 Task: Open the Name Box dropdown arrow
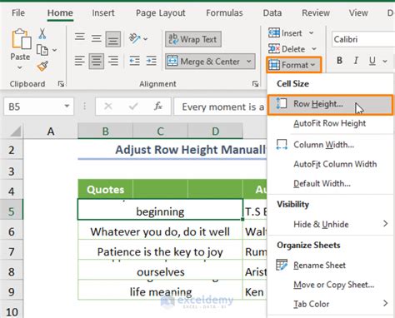pyautogui.click(x=67, y=107)
